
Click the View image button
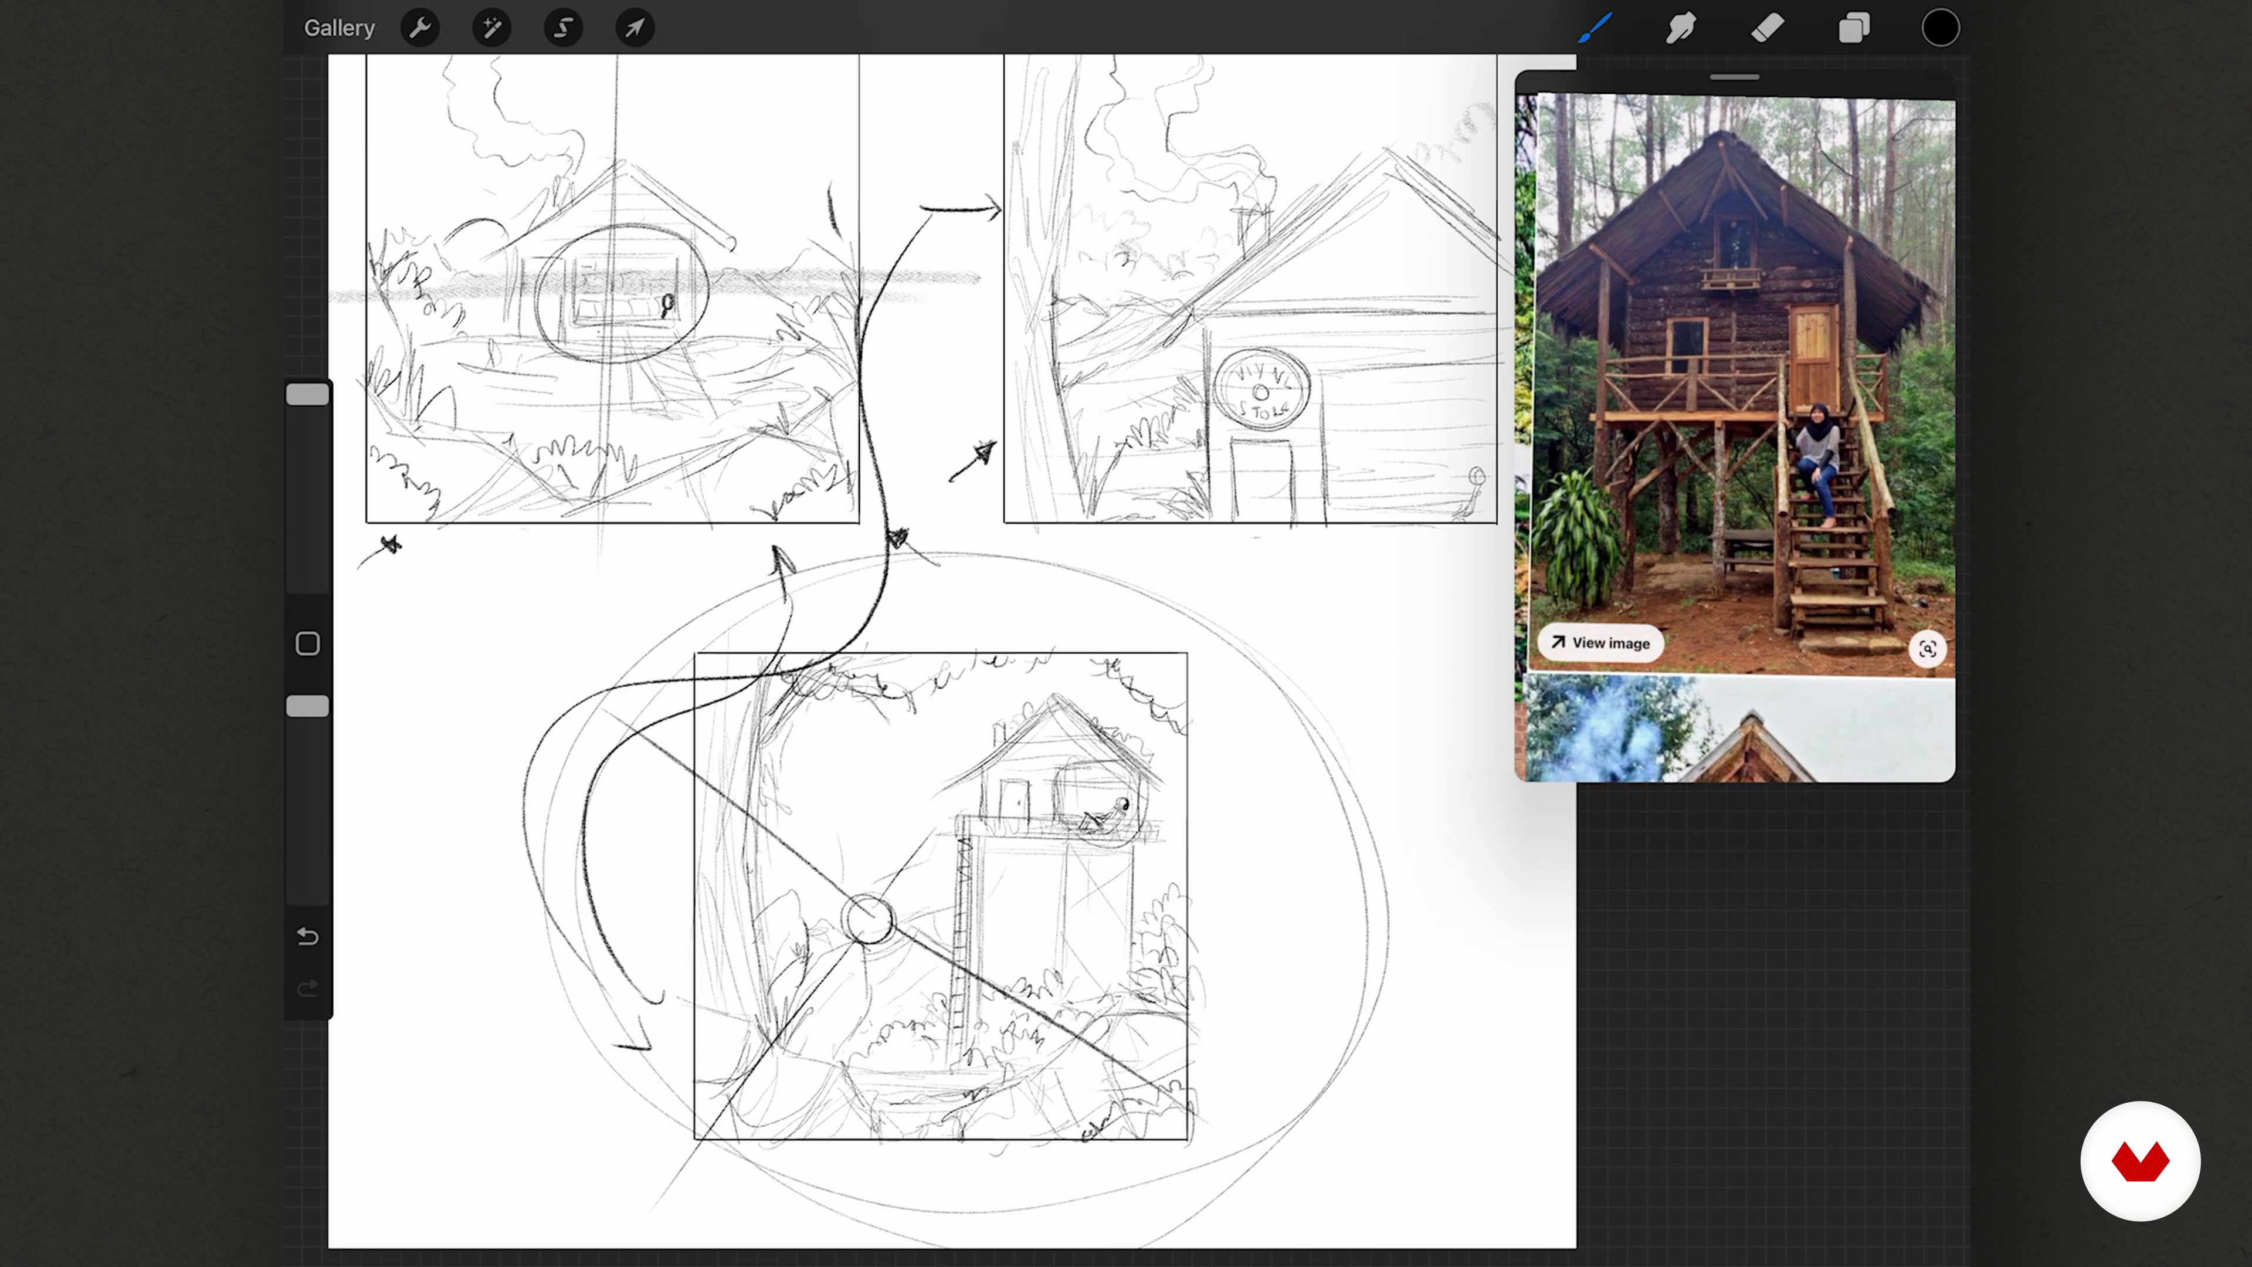coord(1600,643)
